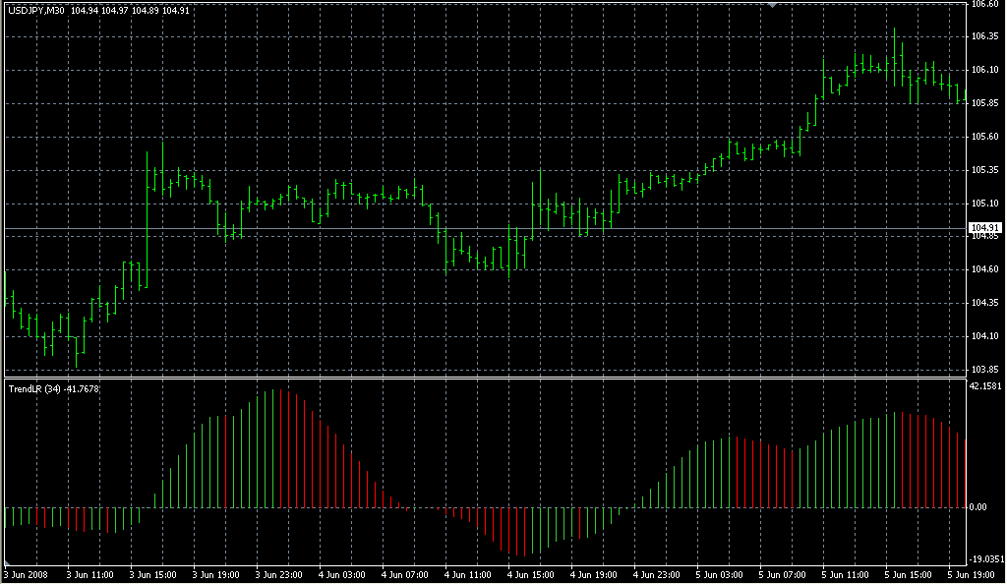Viewport: 1007px width, 584px height.
Task: Click the current price tag 104.91
Action: 984,228
